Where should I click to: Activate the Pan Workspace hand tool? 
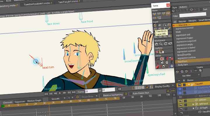156,44
